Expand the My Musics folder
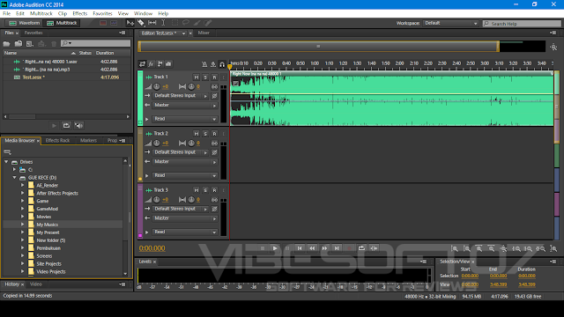The height and width of the screenshot is (317, 564). [x=22, y=225]
